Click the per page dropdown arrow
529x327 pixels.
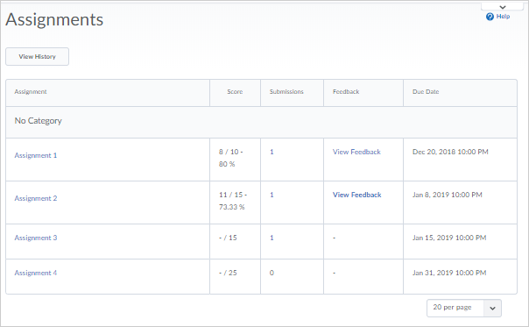pyautogui.click(x=492, y=308)
